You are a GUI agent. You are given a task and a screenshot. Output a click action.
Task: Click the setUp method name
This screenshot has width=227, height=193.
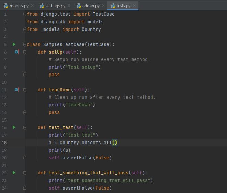coord(56,52)
